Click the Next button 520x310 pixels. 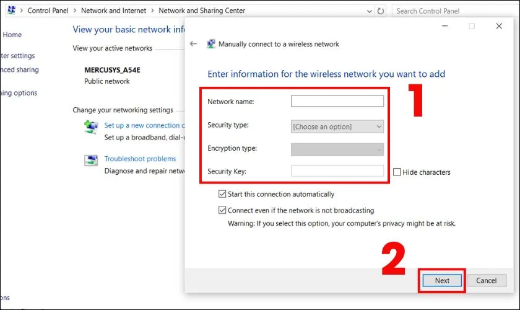click(x=442, y=280)
